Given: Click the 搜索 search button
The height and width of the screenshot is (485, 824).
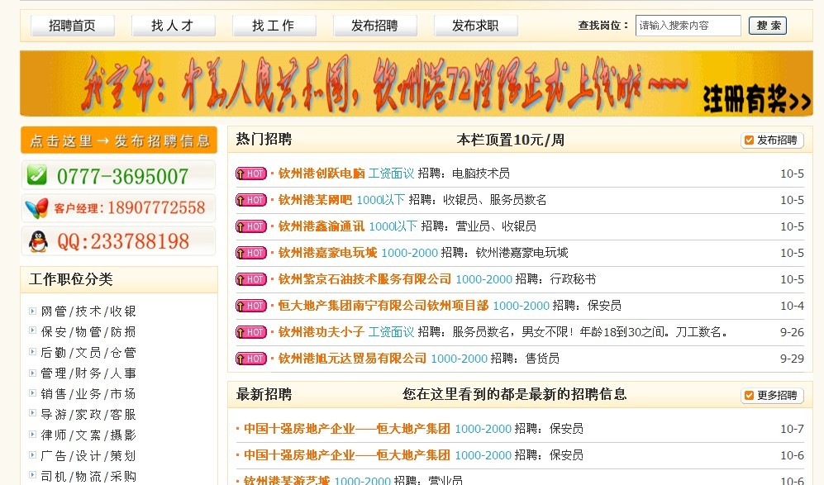Looking at the screenshot, I should point(768,26).
